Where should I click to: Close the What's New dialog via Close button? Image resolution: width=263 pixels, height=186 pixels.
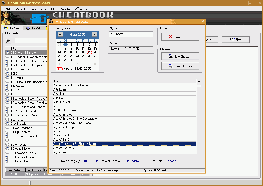180,37
